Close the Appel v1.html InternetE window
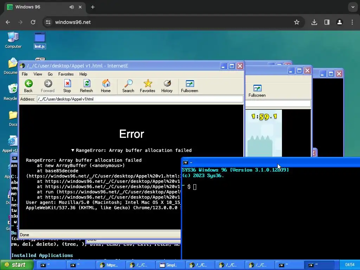The height and width of the screenshot is (270, 360). point(240,66)
